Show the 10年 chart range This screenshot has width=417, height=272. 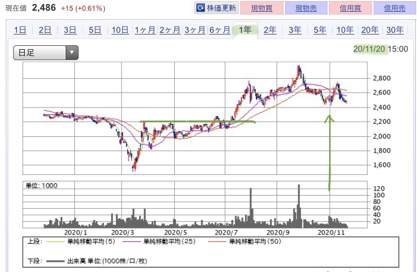tap(345, 30)
